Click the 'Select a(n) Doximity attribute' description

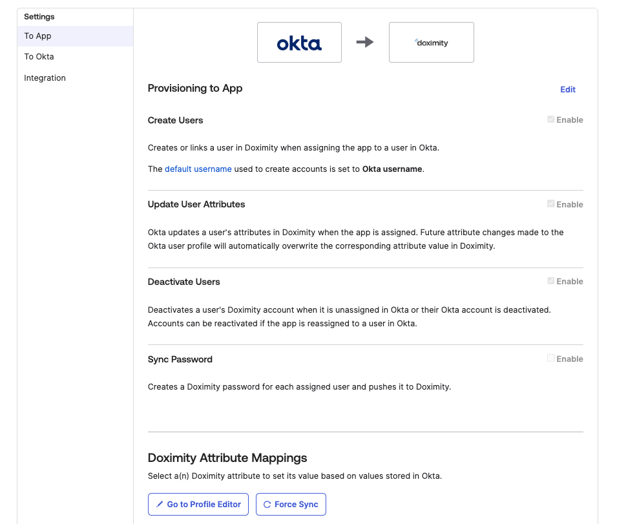click(x=295, y=476)
